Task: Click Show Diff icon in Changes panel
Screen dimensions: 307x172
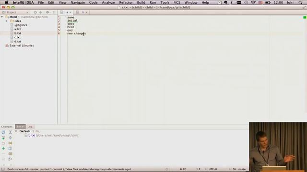Action: pos(10,138)
